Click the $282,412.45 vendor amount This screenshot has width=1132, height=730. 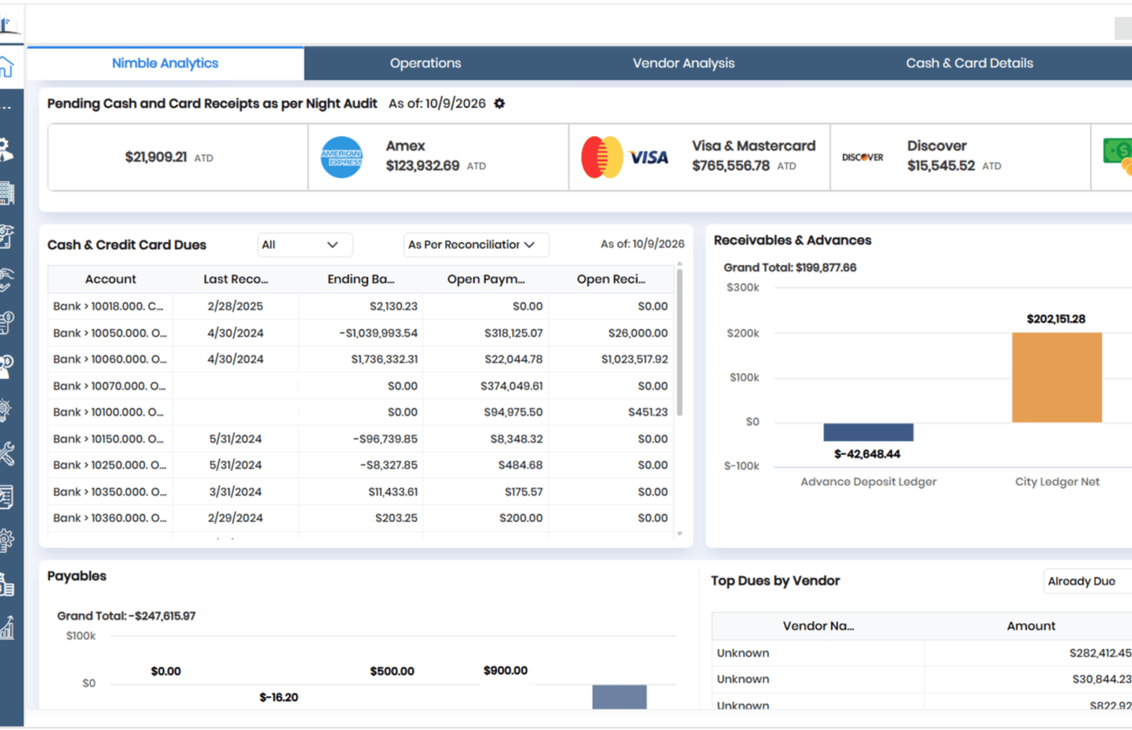coord(1100,653)
